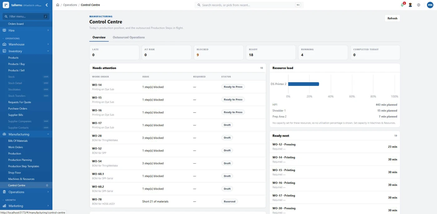Expand the Hire menu chevron
Viewport: 437px width, 214px height.
coord(48,30)
